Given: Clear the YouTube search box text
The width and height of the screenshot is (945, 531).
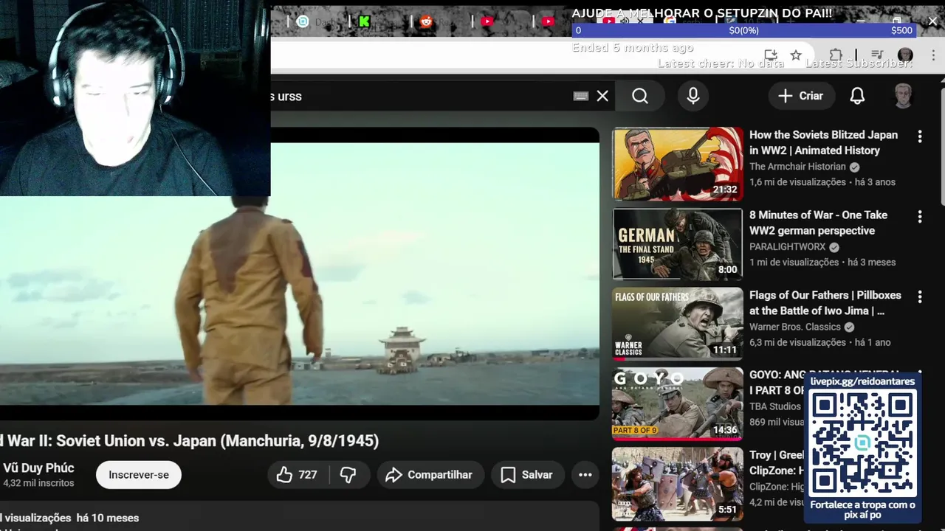Looking at the screenshot, I should pyautogui.click(x=602, y=96).
